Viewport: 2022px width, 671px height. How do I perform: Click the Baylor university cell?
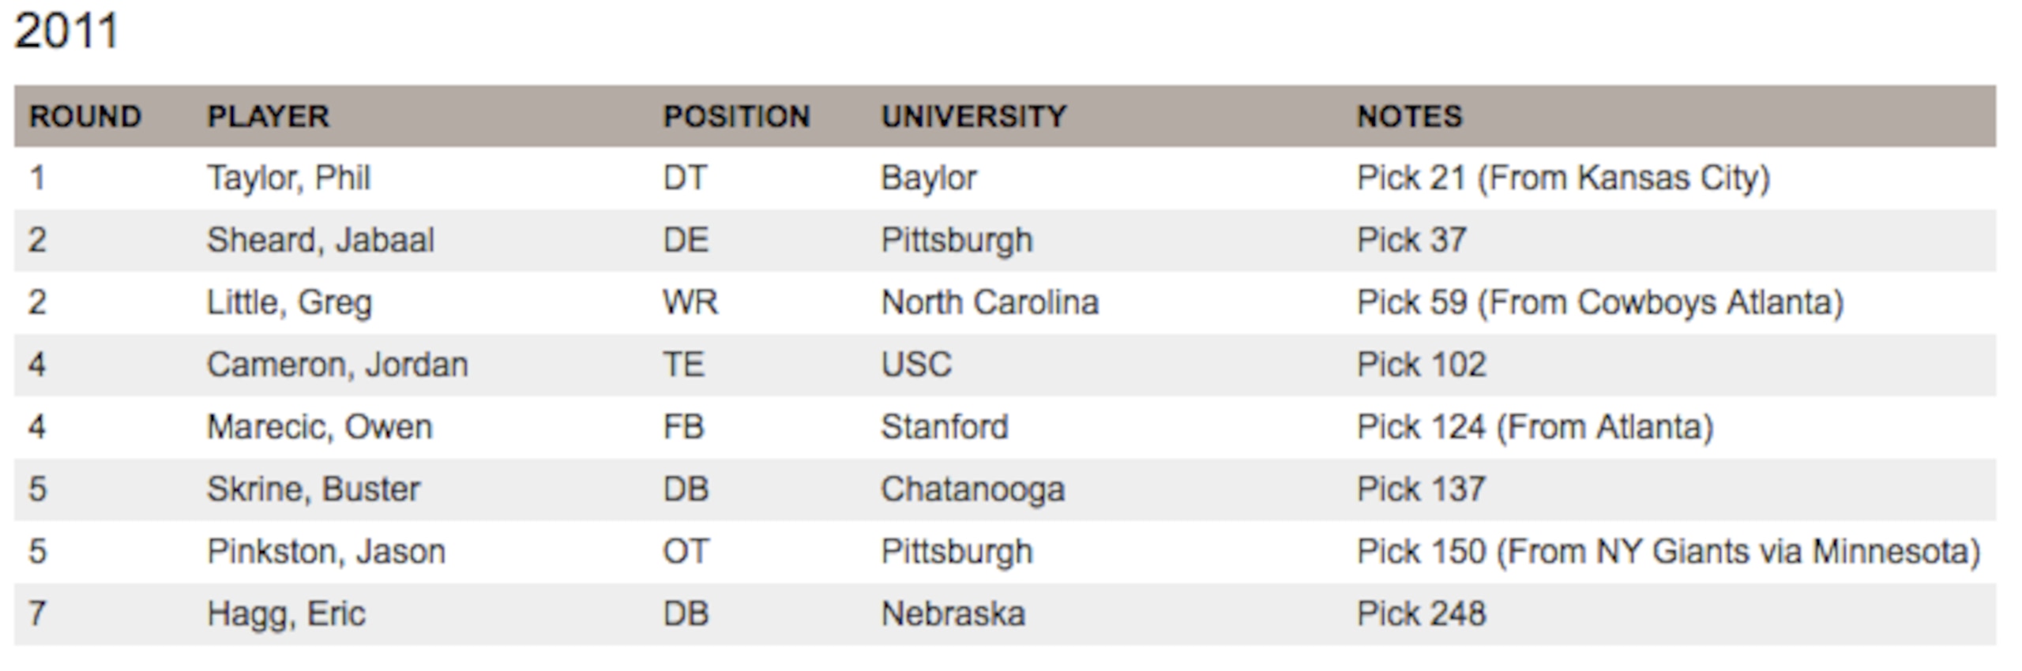[x=929, y=178]
